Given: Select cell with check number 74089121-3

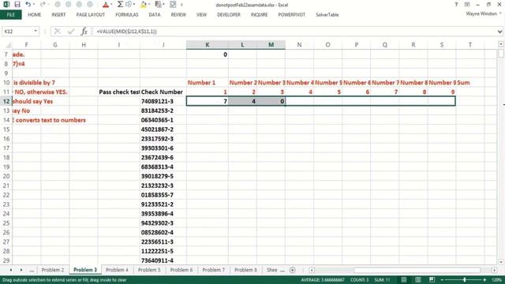Looking at the screenshot, I should click(x=163, y=101).
